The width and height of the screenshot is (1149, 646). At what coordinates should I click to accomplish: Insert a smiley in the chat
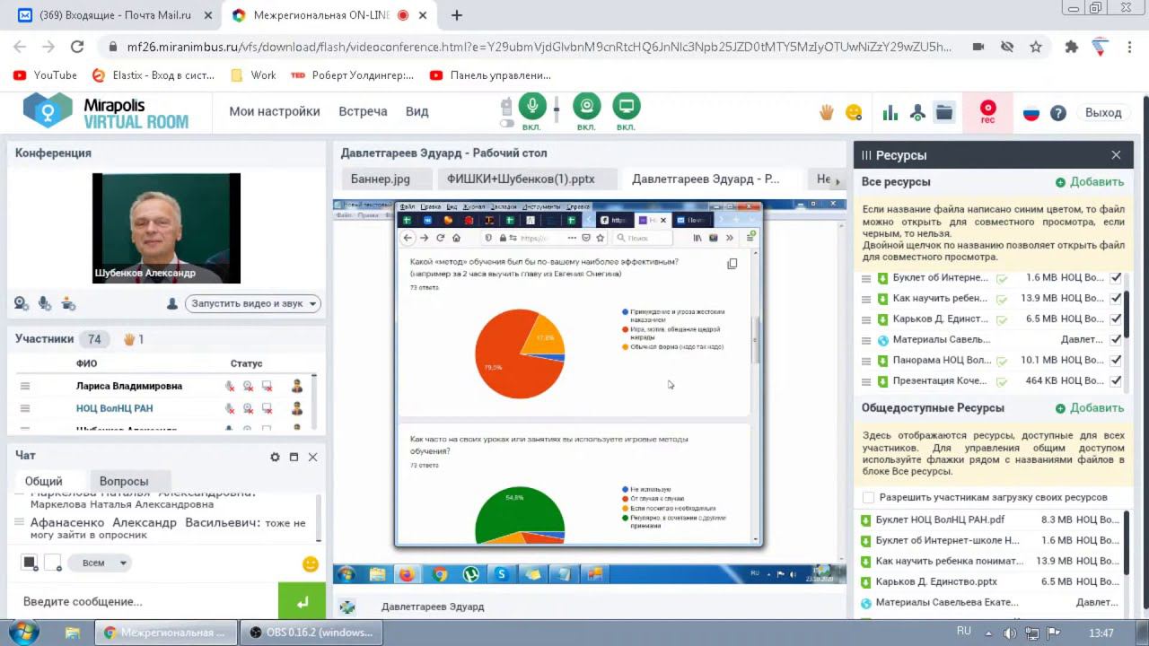coord(311,564)
